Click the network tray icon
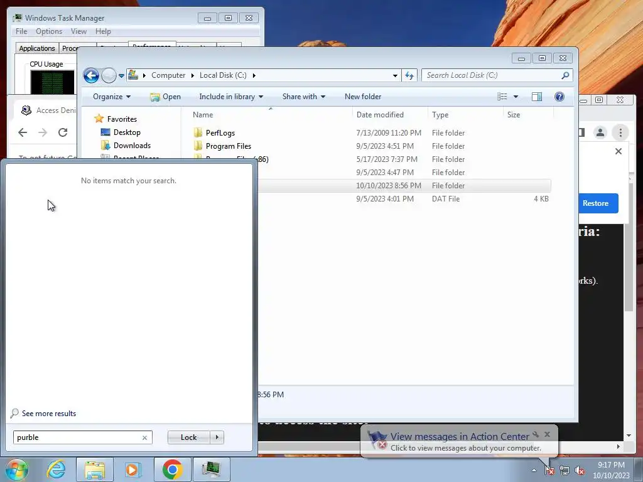 tap(565, 471)
